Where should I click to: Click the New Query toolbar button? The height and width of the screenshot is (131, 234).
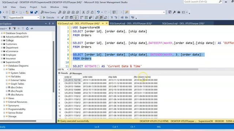click(x=48, y=12)
